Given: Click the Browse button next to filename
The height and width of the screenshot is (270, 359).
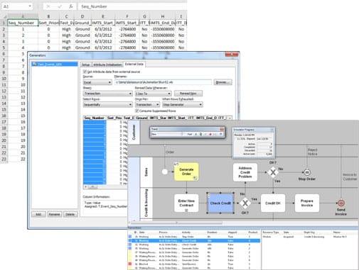Looking at the screenshot, I should click(x=223, y=82).
